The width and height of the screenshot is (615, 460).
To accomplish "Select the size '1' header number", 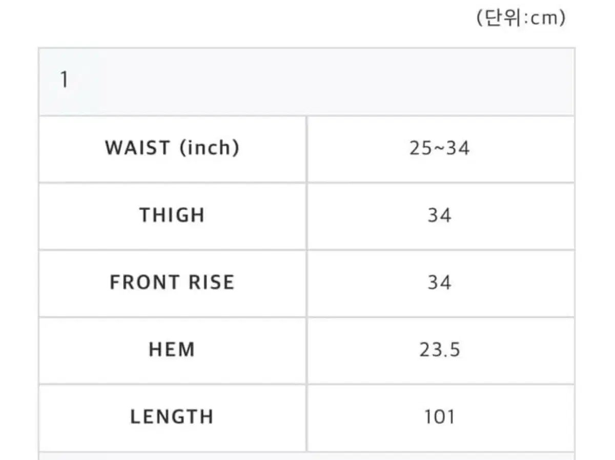I will pos(64,80).
